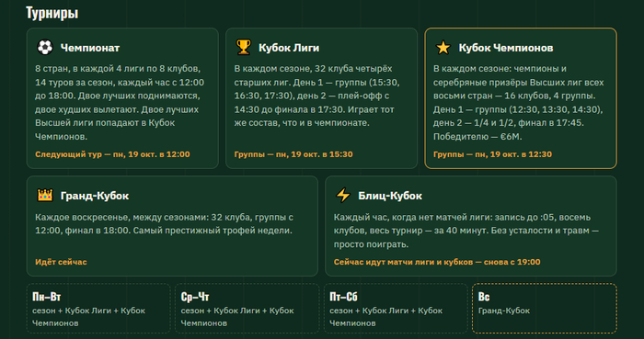
Task: Click the Турниры section heading
Action: 52,13
